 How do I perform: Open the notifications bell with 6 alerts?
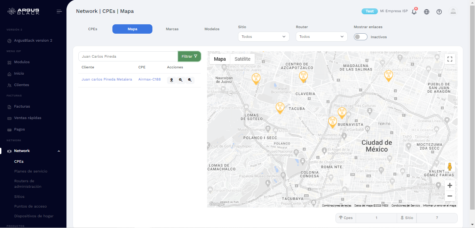[414, 11]
